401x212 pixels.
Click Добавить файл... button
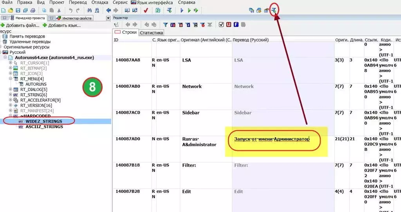click(x=20, y=25)
